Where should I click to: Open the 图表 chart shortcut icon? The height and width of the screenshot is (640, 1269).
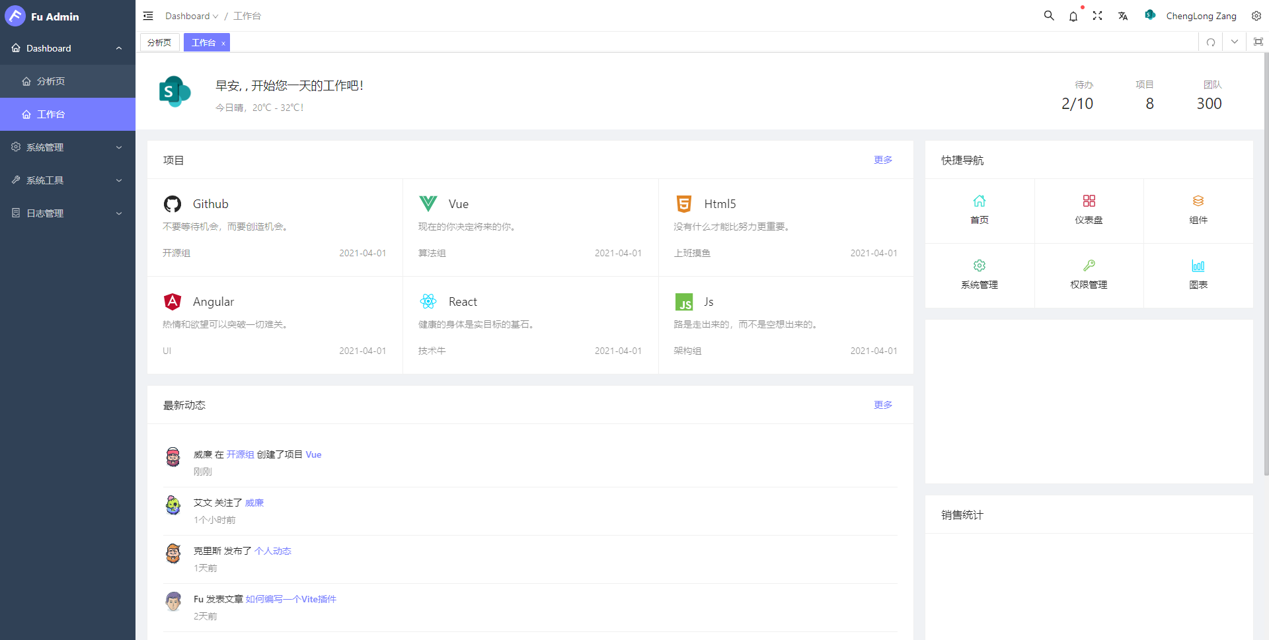1198,266
